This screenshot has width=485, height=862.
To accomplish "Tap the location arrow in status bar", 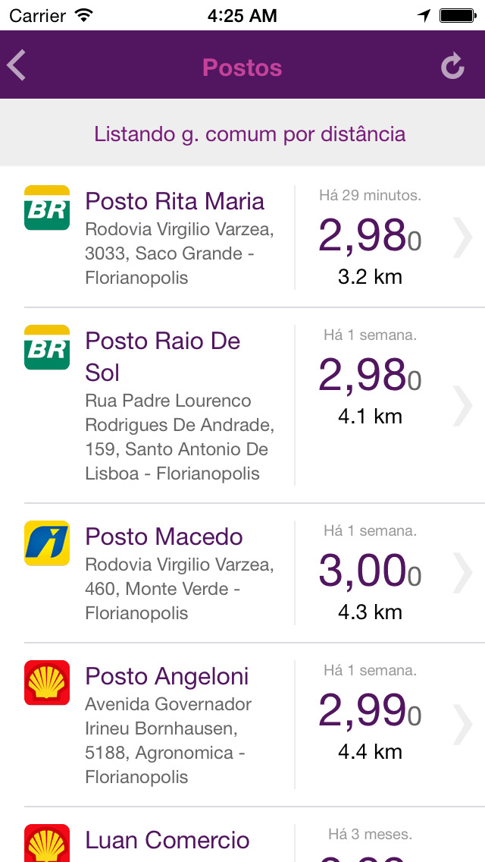I will click(x=424, y=15).
